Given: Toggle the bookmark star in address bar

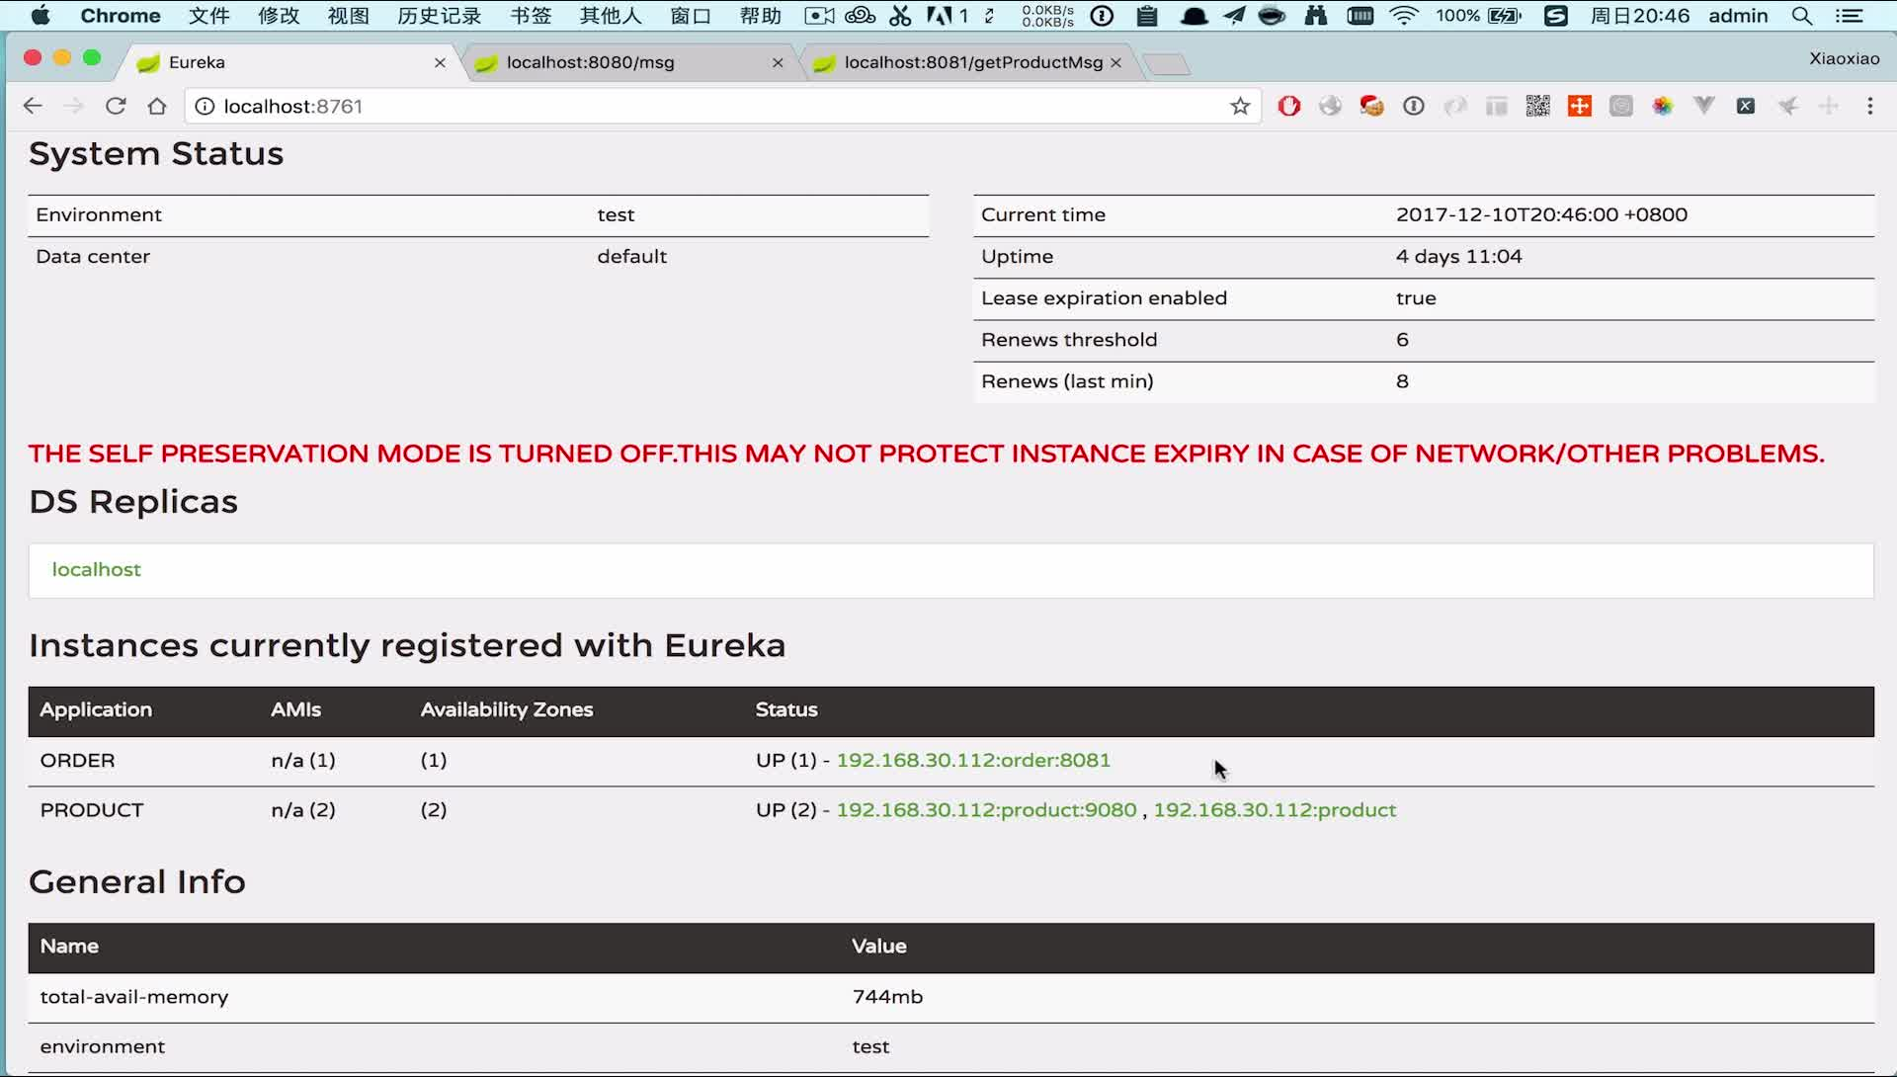Looking at the screenshot, I should click(1240, 106).
